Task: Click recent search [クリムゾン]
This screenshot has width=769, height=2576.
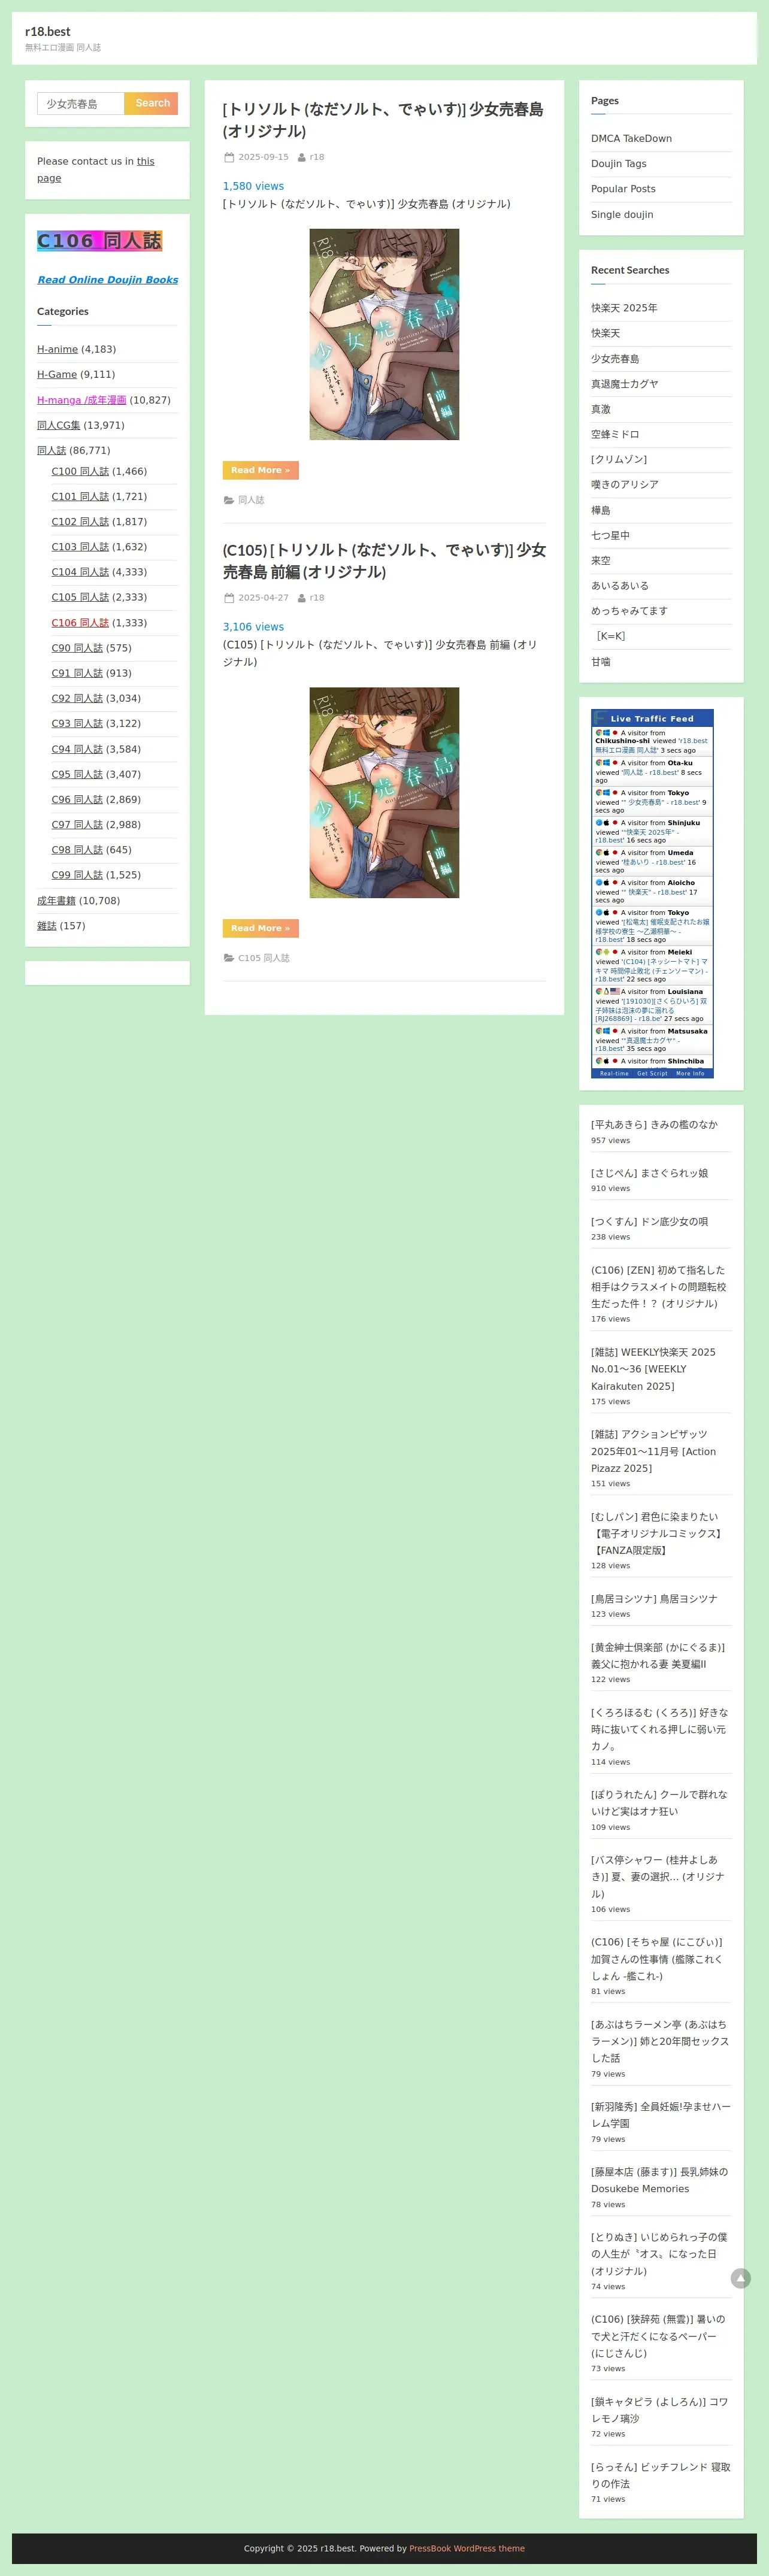Action: coord(619,459)
